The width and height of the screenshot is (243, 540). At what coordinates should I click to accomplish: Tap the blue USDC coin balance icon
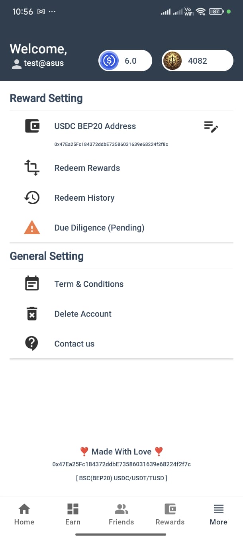[109, 61]
